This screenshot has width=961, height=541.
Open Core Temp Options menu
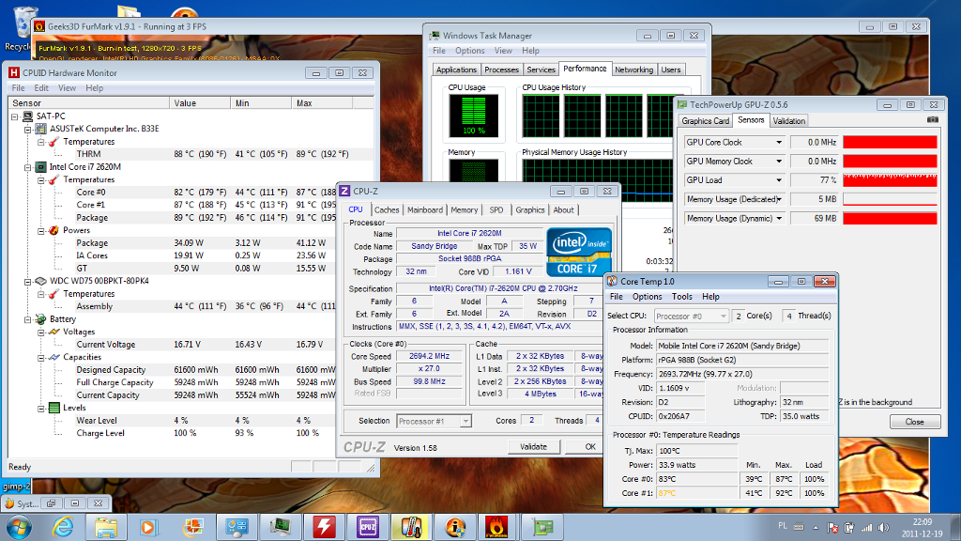pyautogui.click(x=648, y=297)
